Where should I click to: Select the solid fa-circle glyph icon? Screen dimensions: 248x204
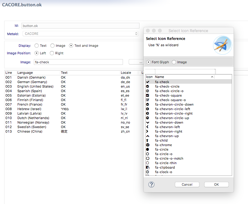pyautogui.click(x=148, y=149)
